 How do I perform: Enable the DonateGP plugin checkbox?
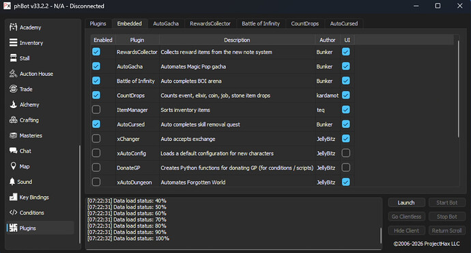click(x=96, y=168)
